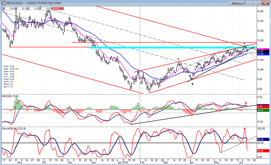
Task: Click wave label 'a' on price chart
Action: click(179, 59)
